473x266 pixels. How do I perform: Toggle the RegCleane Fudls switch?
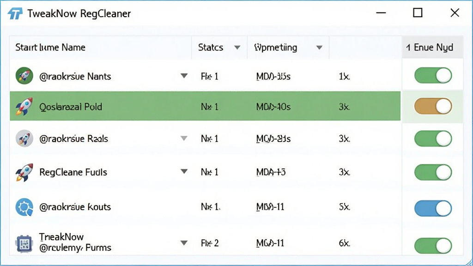point(433,172)
